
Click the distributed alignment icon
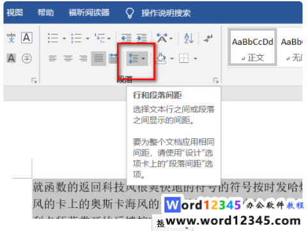tap(113, 58)
